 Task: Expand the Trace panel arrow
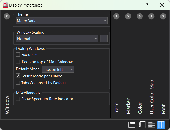[117, 16]
